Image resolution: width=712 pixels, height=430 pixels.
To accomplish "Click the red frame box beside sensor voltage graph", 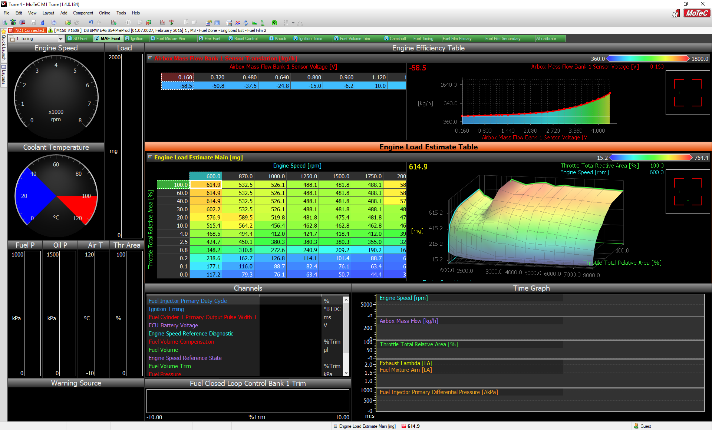I will point(688,93).
